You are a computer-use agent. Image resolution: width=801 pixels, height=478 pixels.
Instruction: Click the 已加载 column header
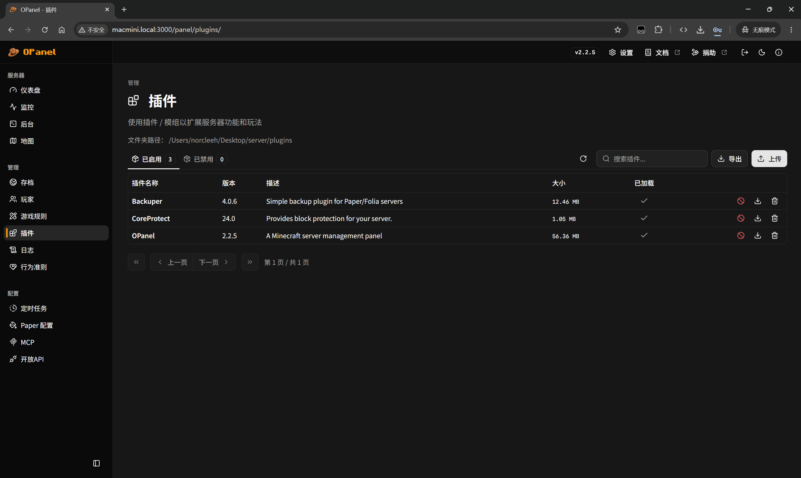coord(644,183)
